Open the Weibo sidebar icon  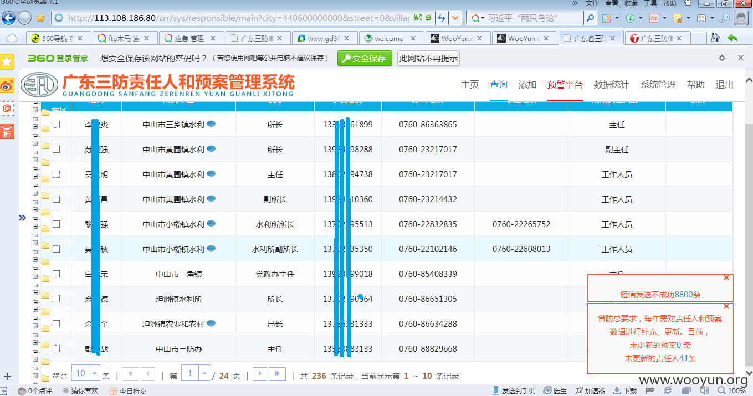pos(7,85)
